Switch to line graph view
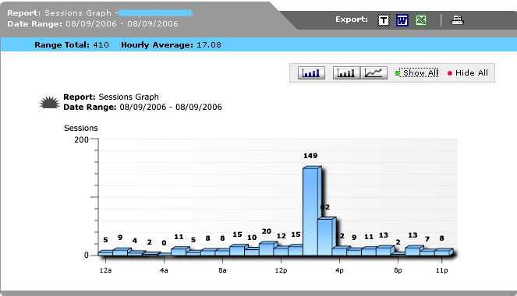This screenshot has width=517, height=296. tap(374, 72)
